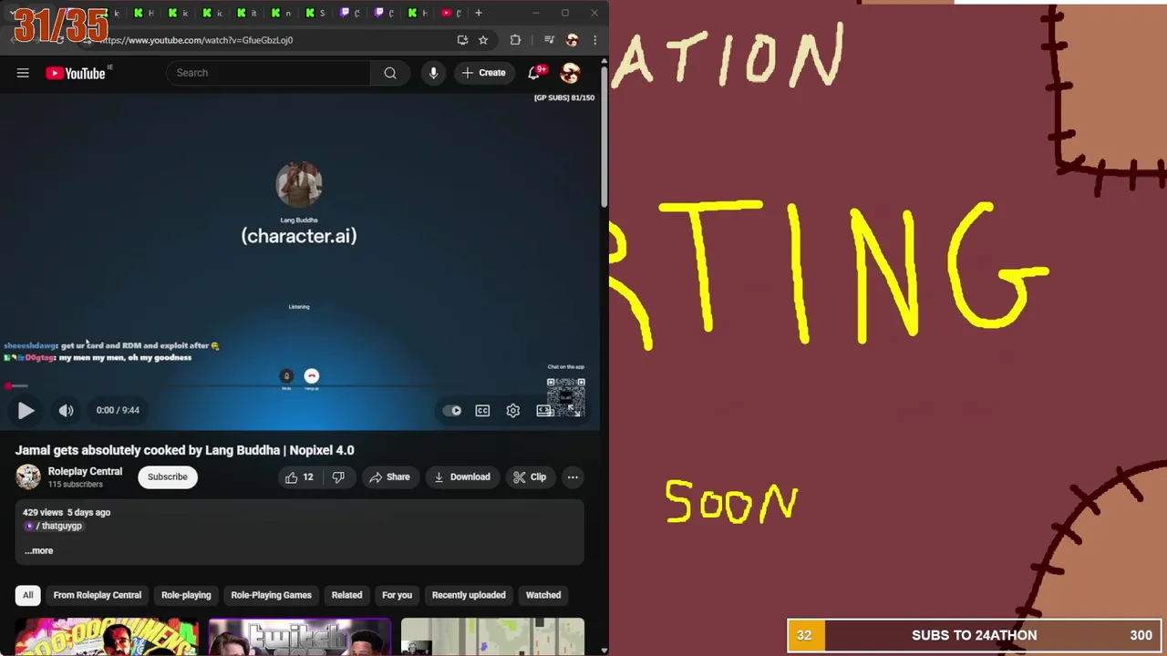Dislike the video
Image resolution: width=1167 pixels, height=656 pixels.
click(x=338, y=477)
